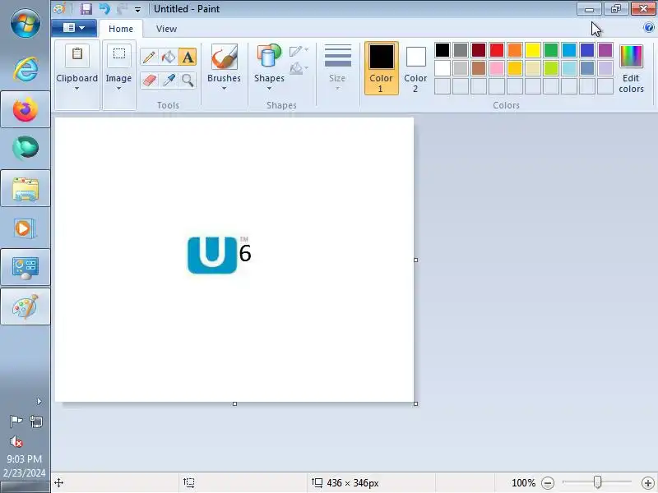Image resolution: width=658 pixels, height=493 pixels.
Task: Click the Action Center flag tray icon
Action: [16, 421]
